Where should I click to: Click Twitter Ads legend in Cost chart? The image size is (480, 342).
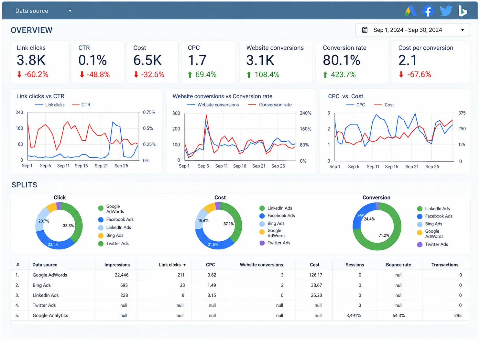pyautogui.click(x=275, y=243)
